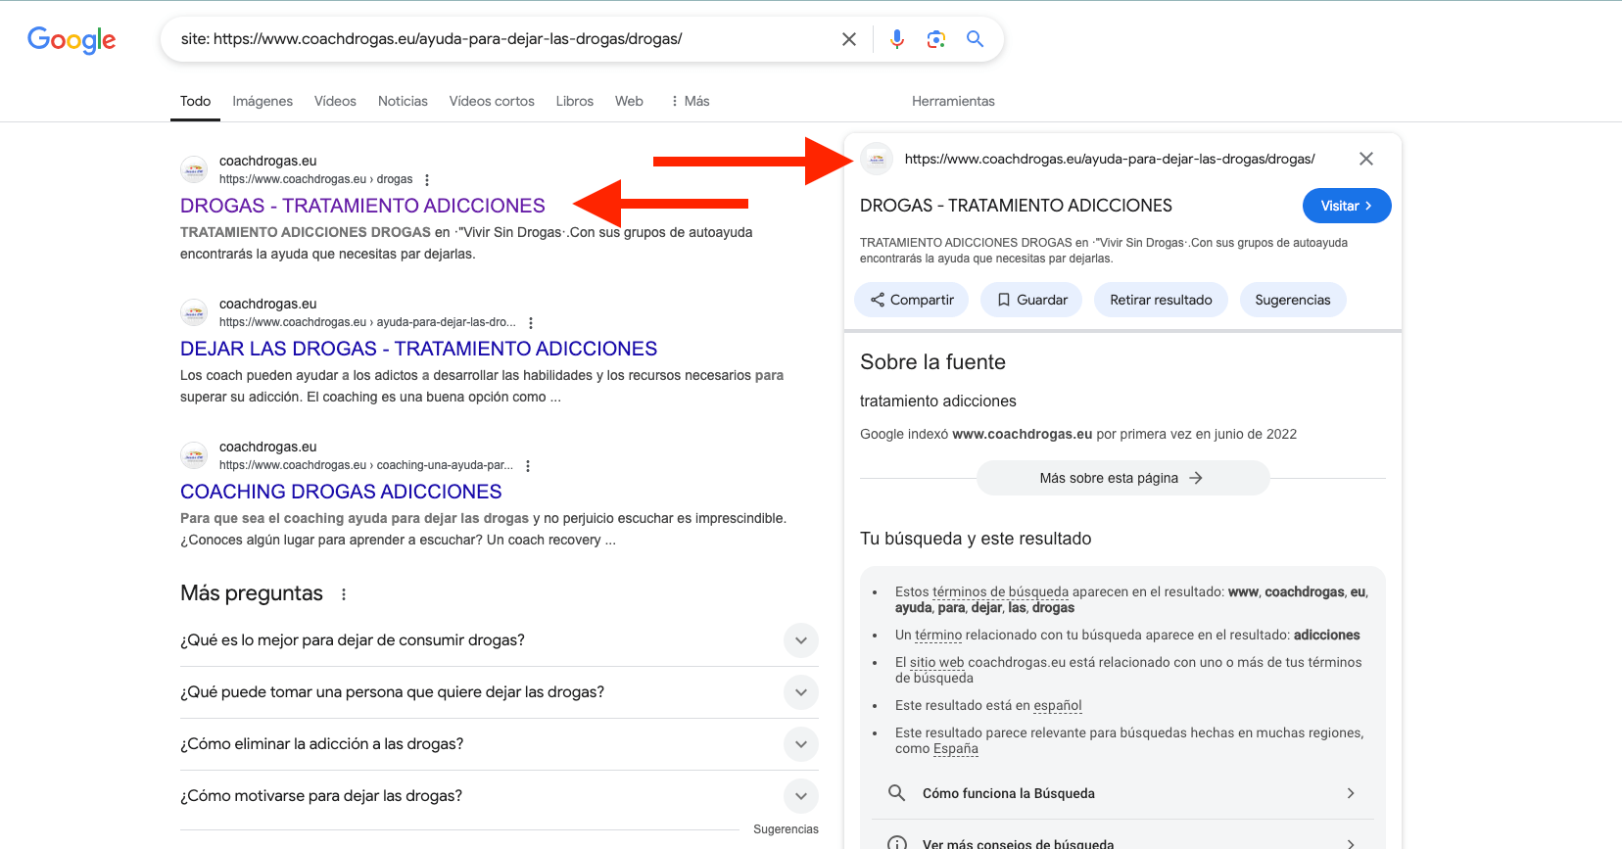Click underlined término link in second bullet
This screenshot has height=849, width=1622.
(x=938, y=635)
